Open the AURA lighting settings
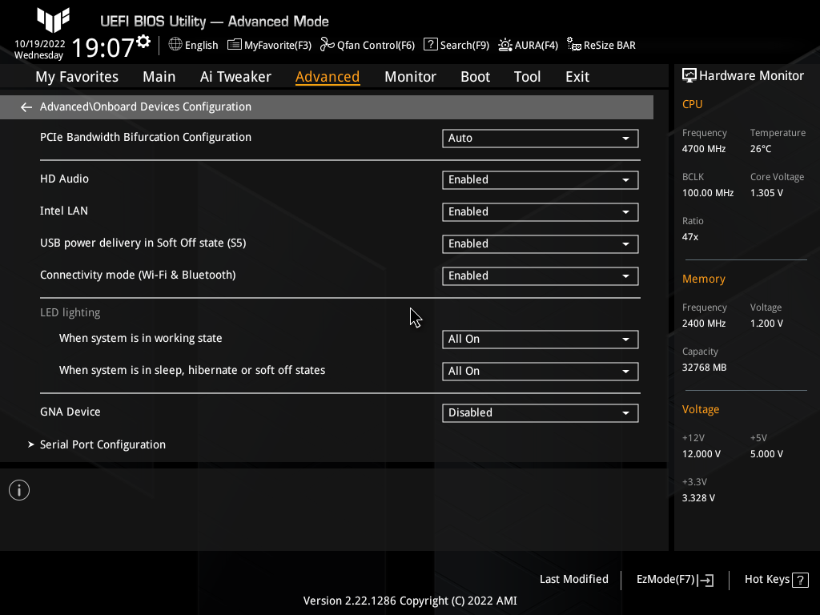 tap(528, 45)
